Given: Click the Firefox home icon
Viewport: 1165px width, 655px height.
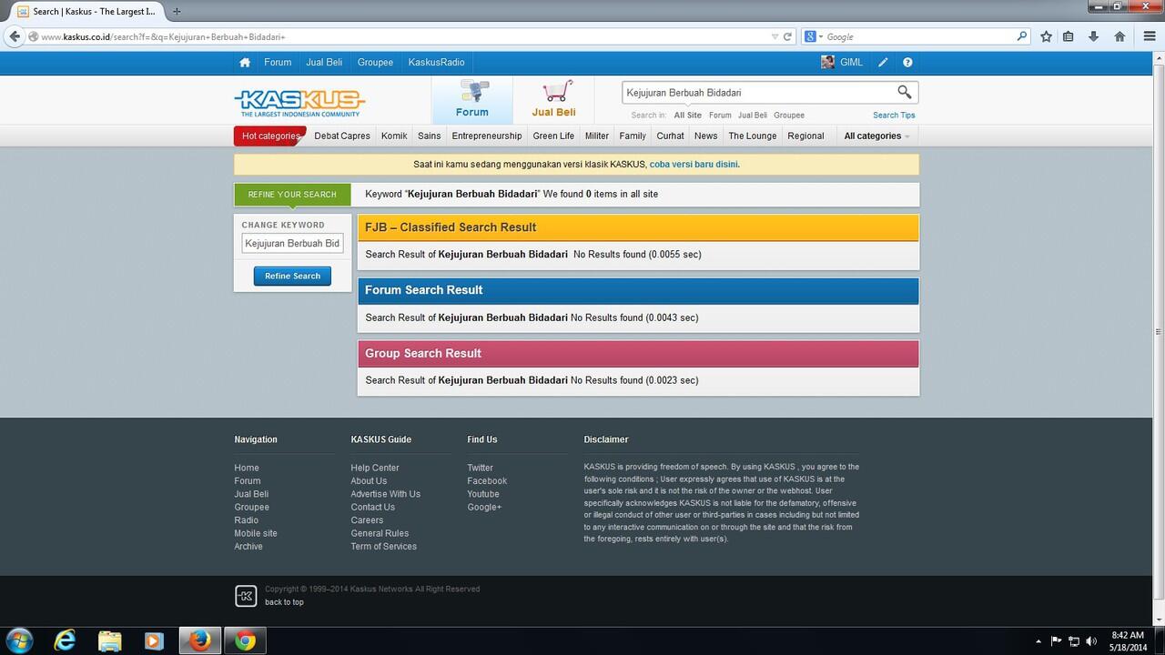Looking at the screenshot, I should (x=1120, y=36).
